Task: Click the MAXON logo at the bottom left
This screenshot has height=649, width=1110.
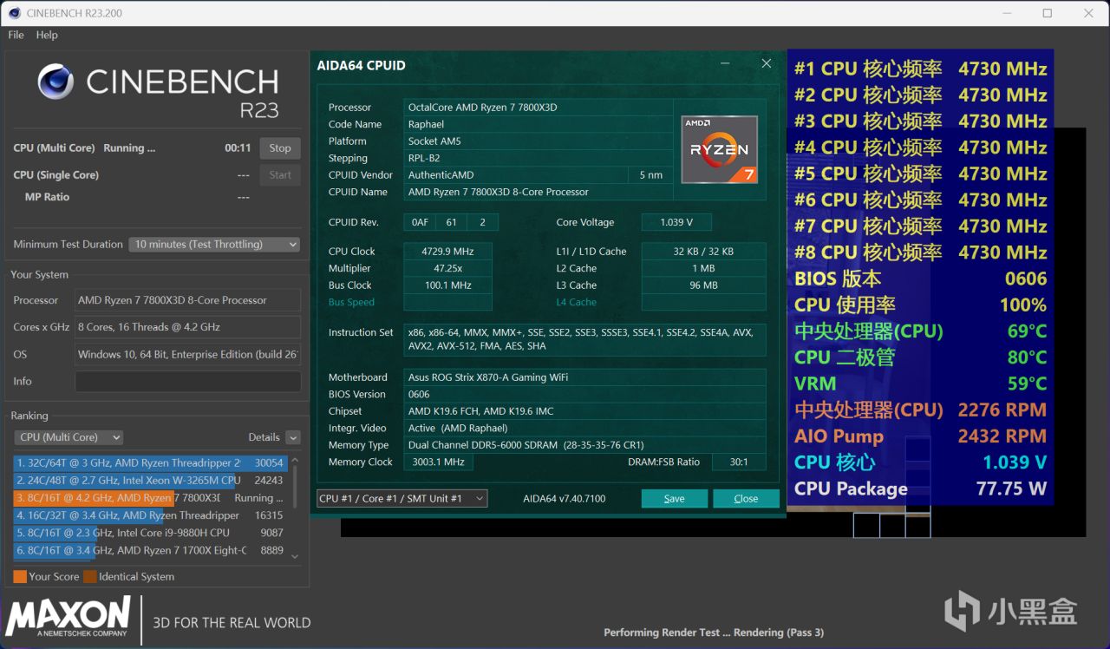Action: [69, 617]
